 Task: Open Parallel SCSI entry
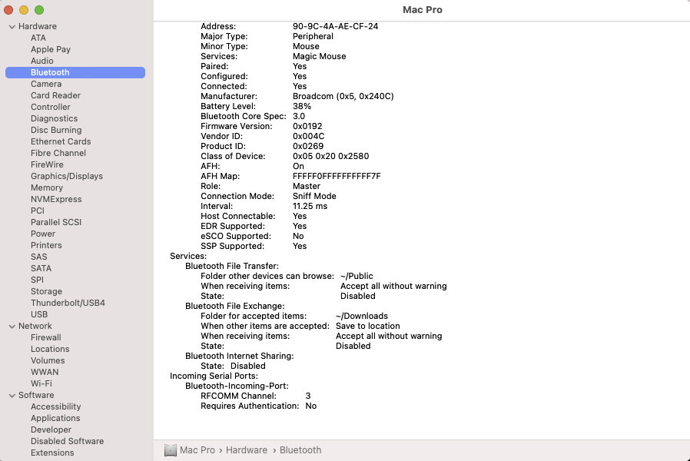pos(56,222)
